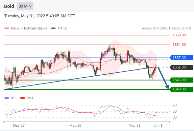Click the date 'Tuesday, May 31, 2022 5:40:05 AM CET'
Viewport: 194px width, 131px height.
click(40, 16)
